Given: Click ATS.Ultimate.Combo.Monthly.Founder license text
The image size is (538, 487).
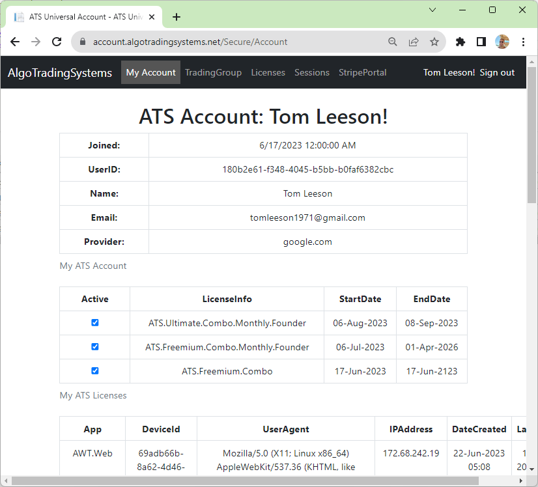Looking at the screenshot, I should point(227,323).
